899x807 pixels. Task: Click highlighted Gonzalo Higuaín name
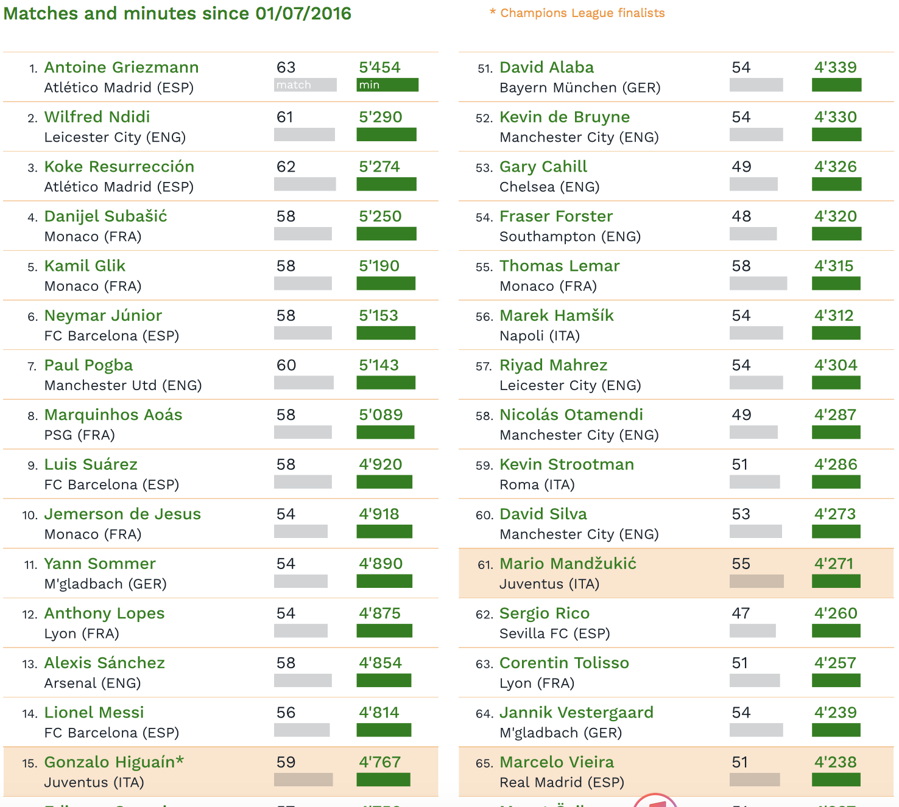point(114,762)
